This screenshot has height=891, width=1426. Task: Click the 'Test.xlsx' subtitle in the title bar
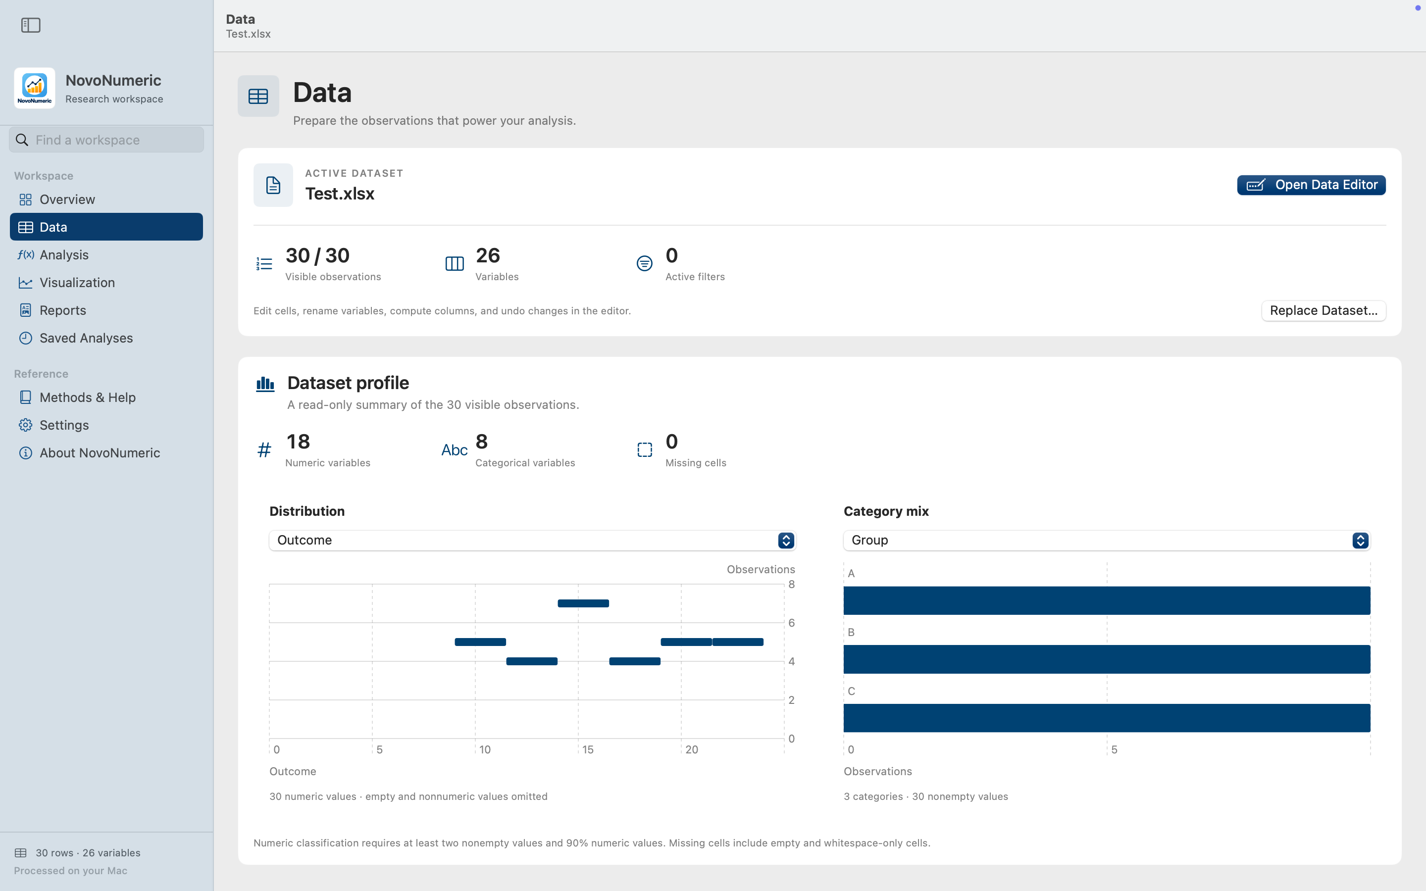[248, 34]
